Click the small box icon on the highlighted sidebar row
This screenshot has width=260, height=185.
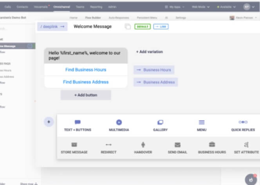[30, 46]
